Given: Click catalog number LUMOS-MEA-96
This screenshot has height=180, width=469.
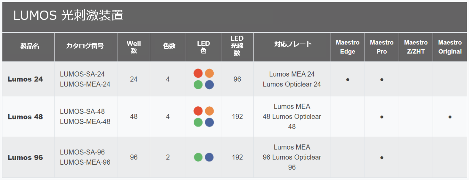Looking at the screenshot, I should tap(85, 162).
